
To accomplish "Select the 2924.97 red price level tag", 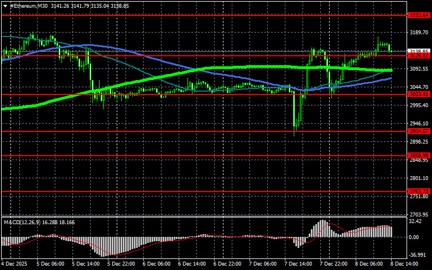I will coord(419,131).
